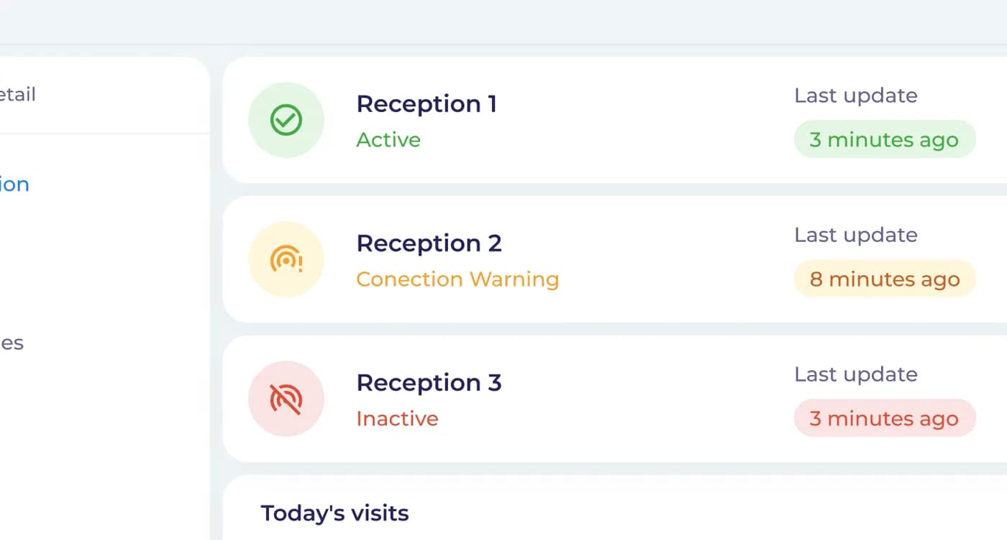Click the Conection Warning status text
This screenshot has height=540, width=1007.
point(457,279)
